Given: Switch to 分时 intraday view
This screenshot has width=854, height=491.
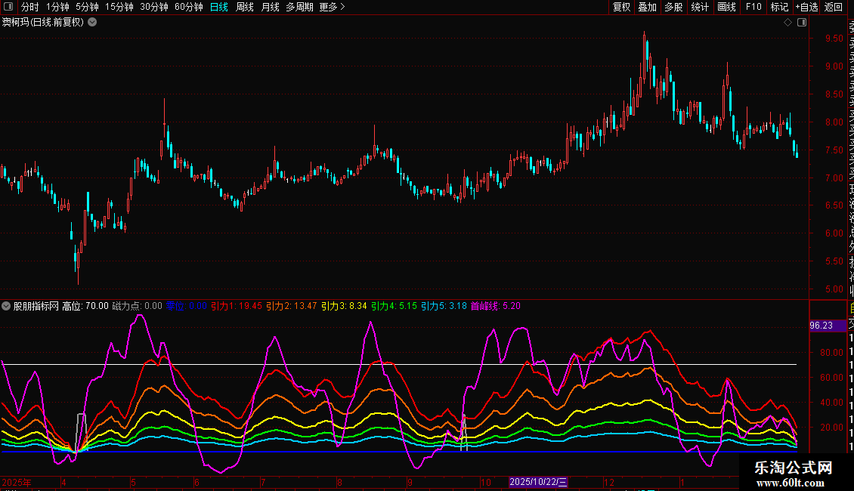Looking at the screenshot, I should [30, 7].
